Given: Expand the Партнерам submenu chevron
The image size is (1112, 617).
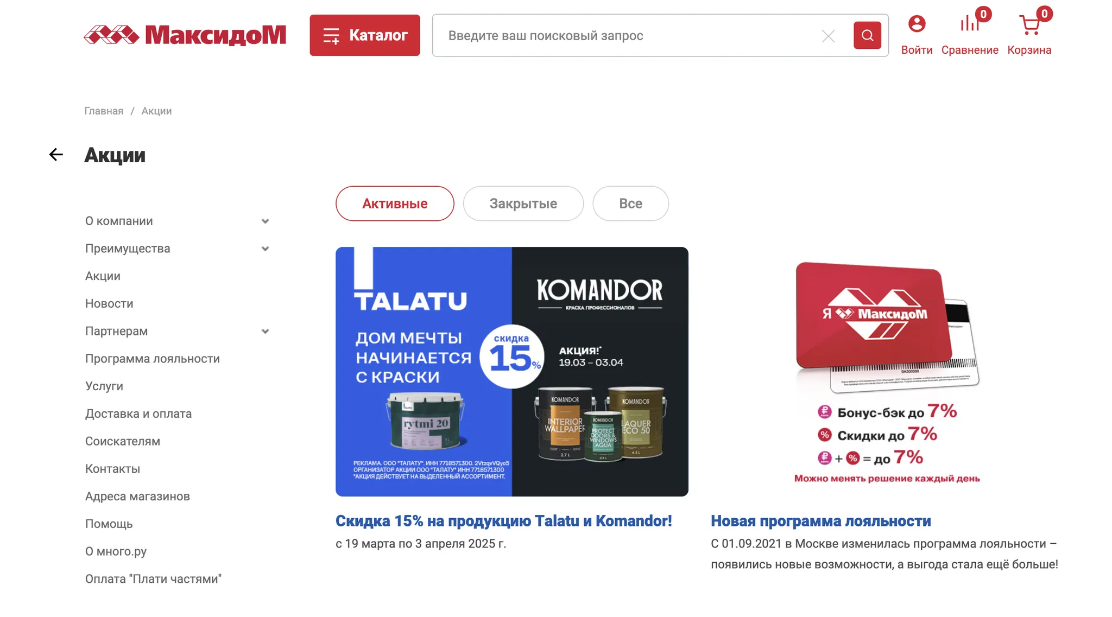Looking at the screenshot, I should (x=265, y=332).
